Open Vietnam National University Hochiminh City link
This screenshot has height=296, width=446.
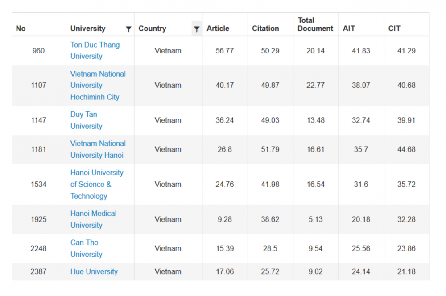[x=98, y=85]
